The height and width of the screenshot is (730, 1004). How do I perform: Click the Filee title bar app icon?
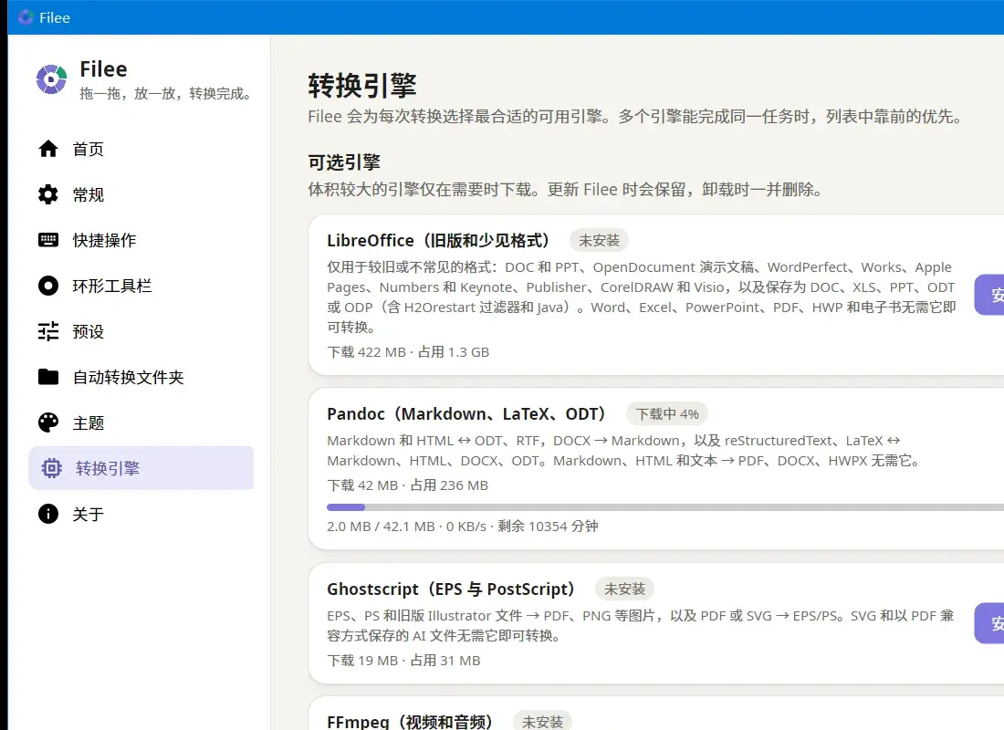click(26, 17)
